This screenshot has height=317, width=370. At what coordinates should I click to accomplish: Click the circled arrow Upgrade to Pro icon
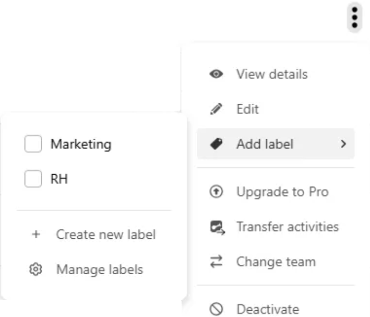pos(216,192)
